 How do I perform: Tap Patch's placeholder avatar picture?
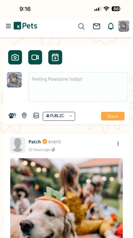[x=18, y=145]
